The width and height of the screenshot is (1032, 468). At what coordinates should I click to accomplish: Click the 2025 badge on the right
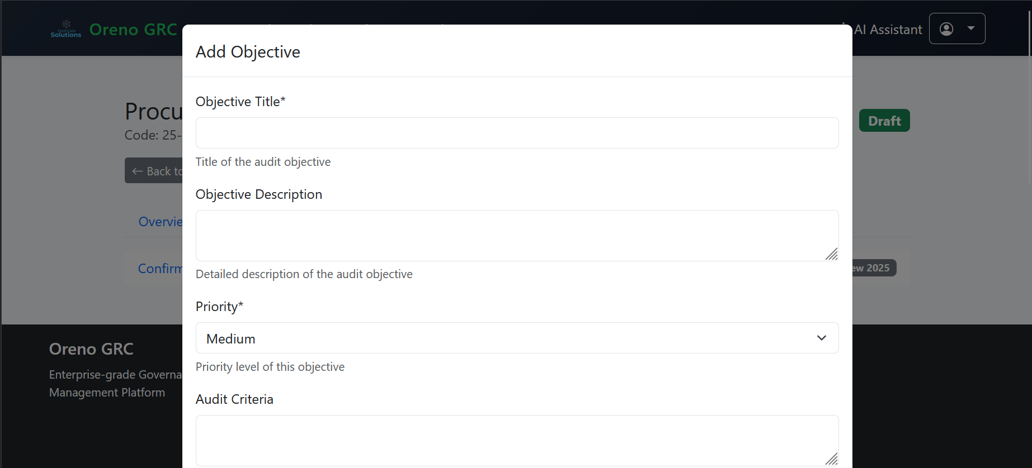point(874,268)
